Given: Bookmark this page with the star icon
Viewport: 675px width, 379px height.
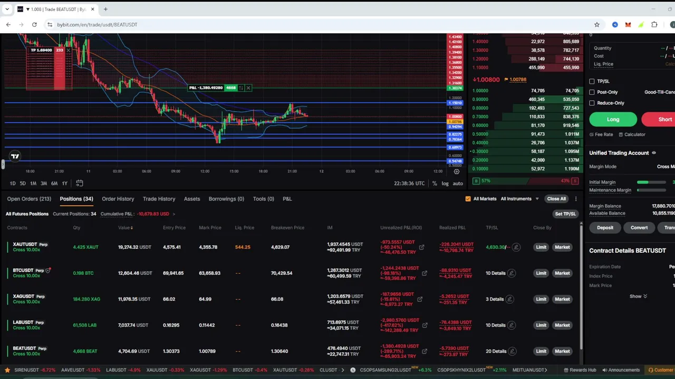Looking at the screenshot, I should (597, 25).
